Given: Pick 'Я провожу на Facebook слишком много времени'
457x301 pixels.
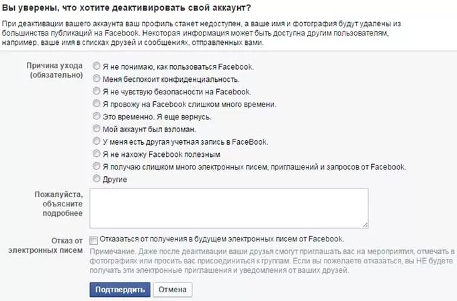Looking at the screenshot, I should click(x=96, y=103).
